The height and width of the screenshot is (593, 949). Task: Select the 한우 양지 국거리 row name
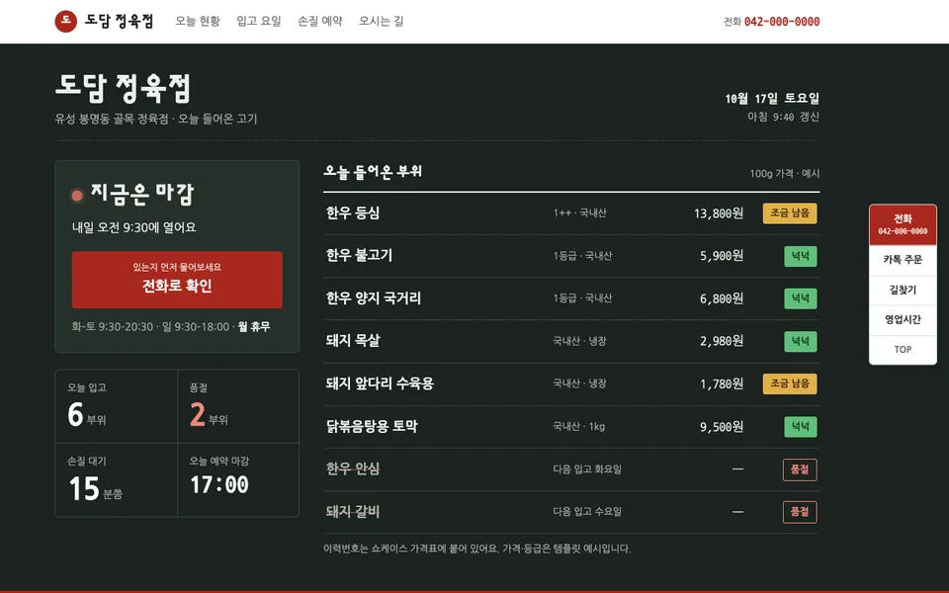[374, 298]
